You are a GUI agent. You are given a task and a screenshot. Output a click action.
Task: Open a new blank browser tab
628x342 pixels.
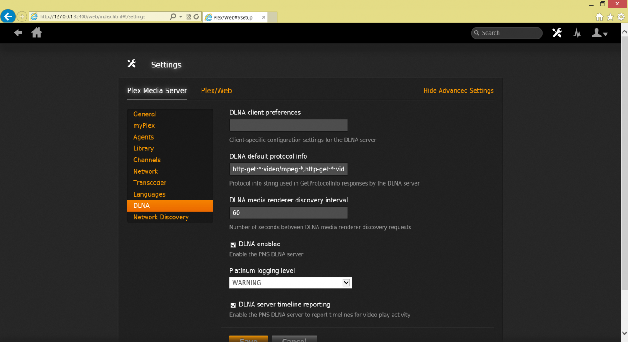click(272, 17)
